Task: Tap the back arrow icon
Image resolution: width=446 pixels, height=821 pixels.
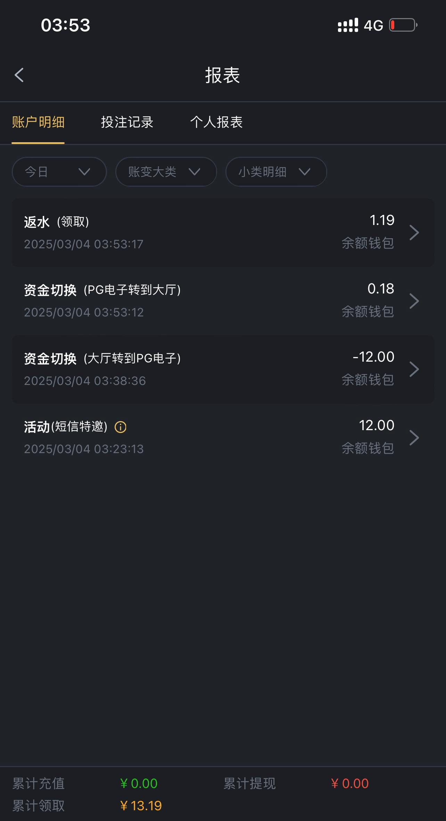Action: point(19,75)
